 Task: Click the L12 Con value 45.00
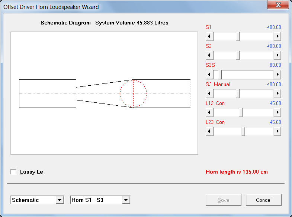point(275,103)
